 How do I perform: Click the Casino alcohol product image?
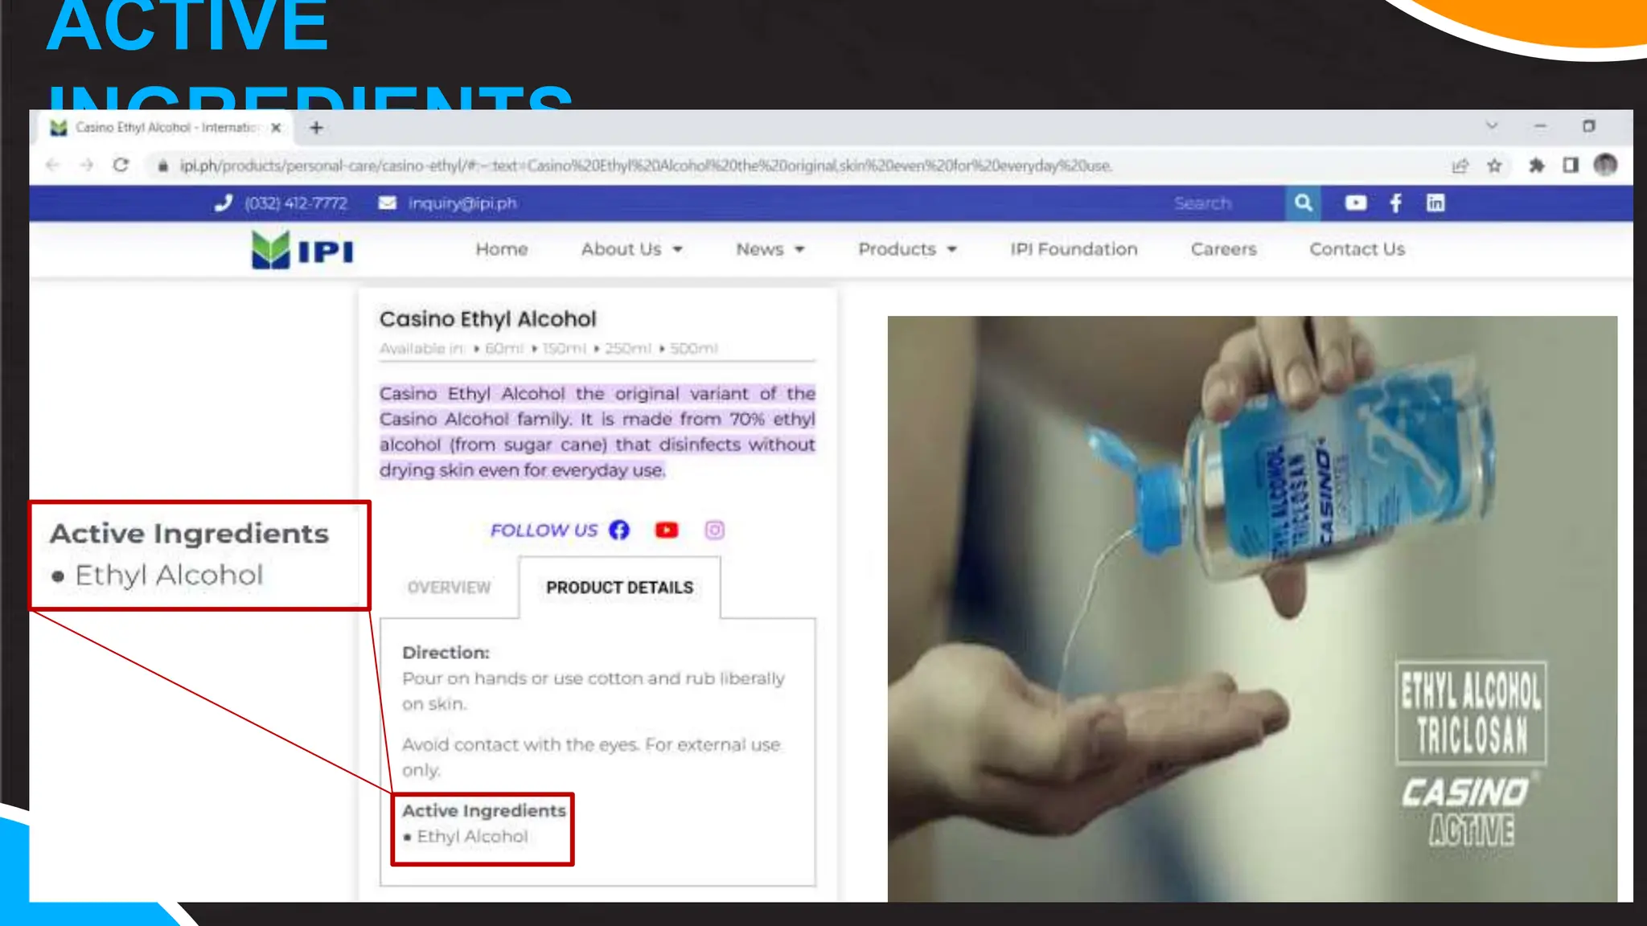pos(1252,608)
